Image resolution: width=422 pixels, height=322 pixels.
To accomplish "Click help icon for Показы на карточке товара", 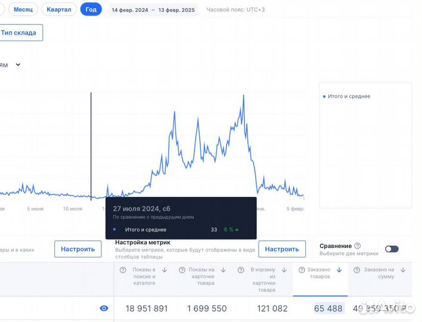I will (x=181, y=270).
